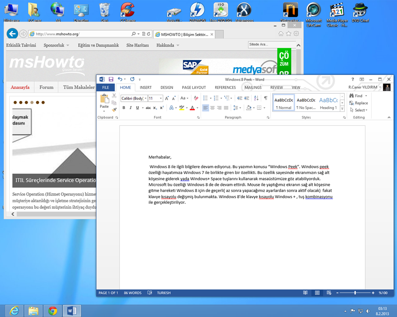Viewport: 397px width, 317px height.
Task: Open Internet Explorer Favorites star
Action: click(x=289, y=34)
